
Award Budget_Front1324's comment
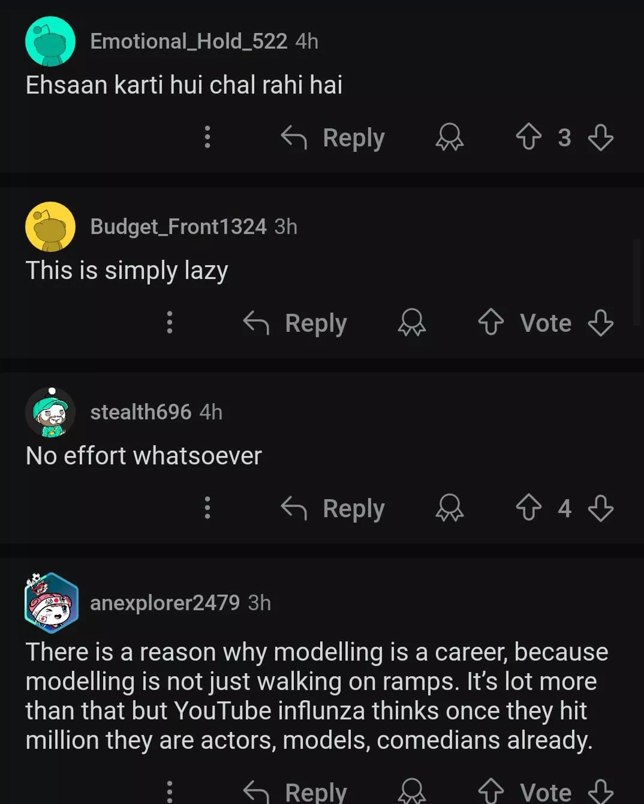tap(411, 322)
